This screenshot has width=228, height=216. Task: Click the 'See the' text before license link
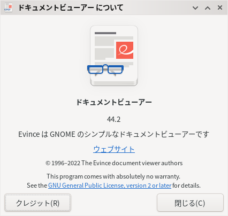coord(37,186)
